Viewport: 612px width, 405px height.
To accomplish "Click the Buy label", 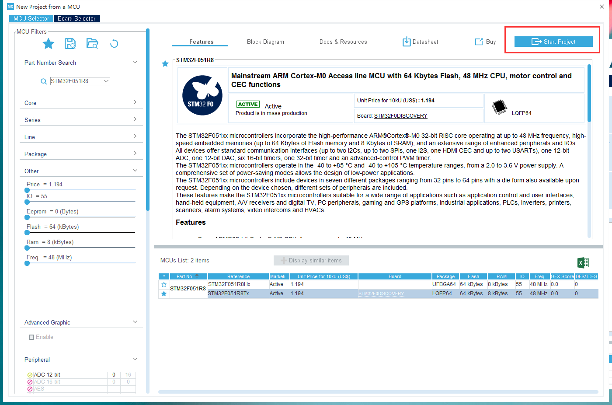I will pos(491,42).
